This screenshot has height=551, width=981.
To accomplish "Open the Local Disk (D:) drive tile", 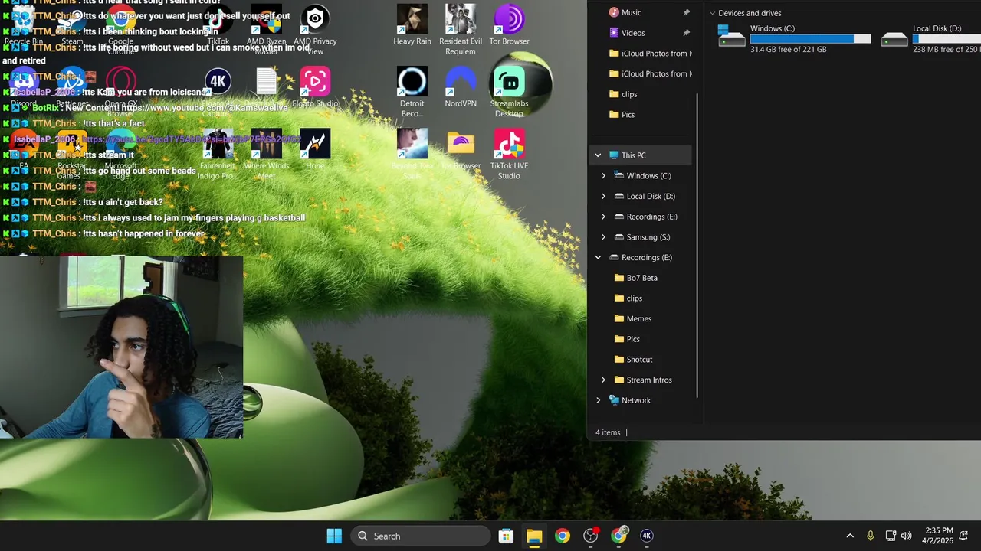I will tap(930, 38).
